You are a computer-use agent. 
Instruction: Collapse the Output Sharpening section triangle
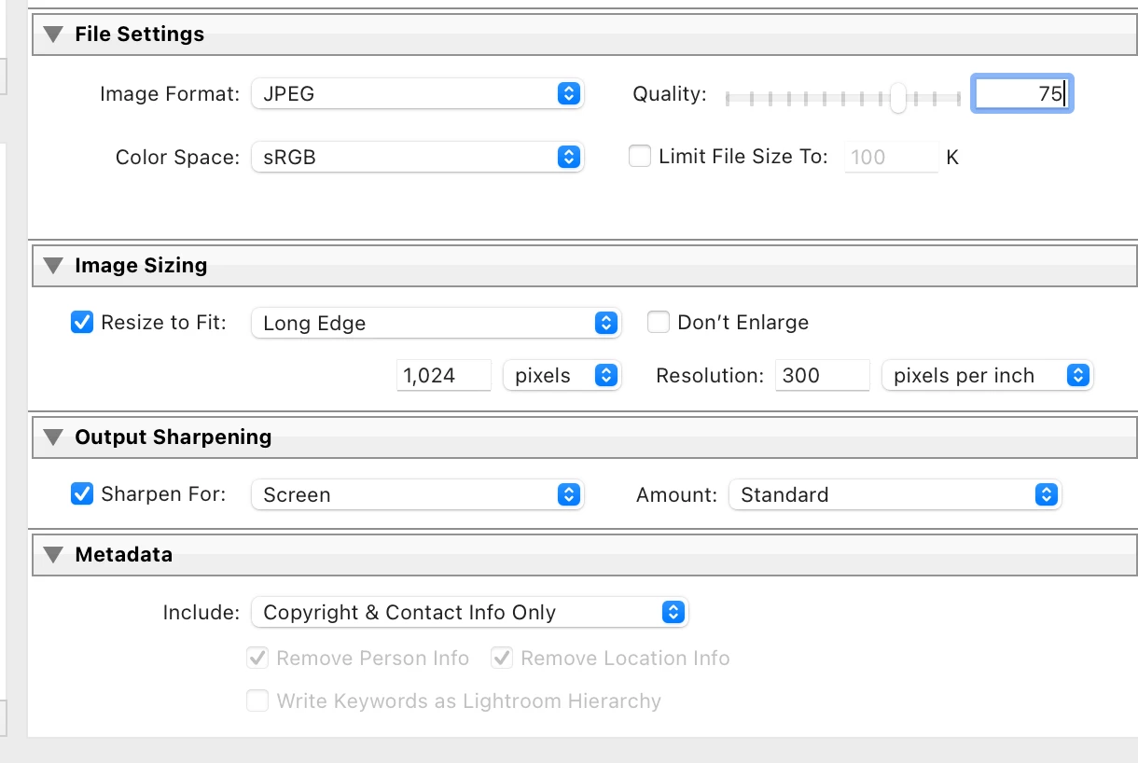54,437
